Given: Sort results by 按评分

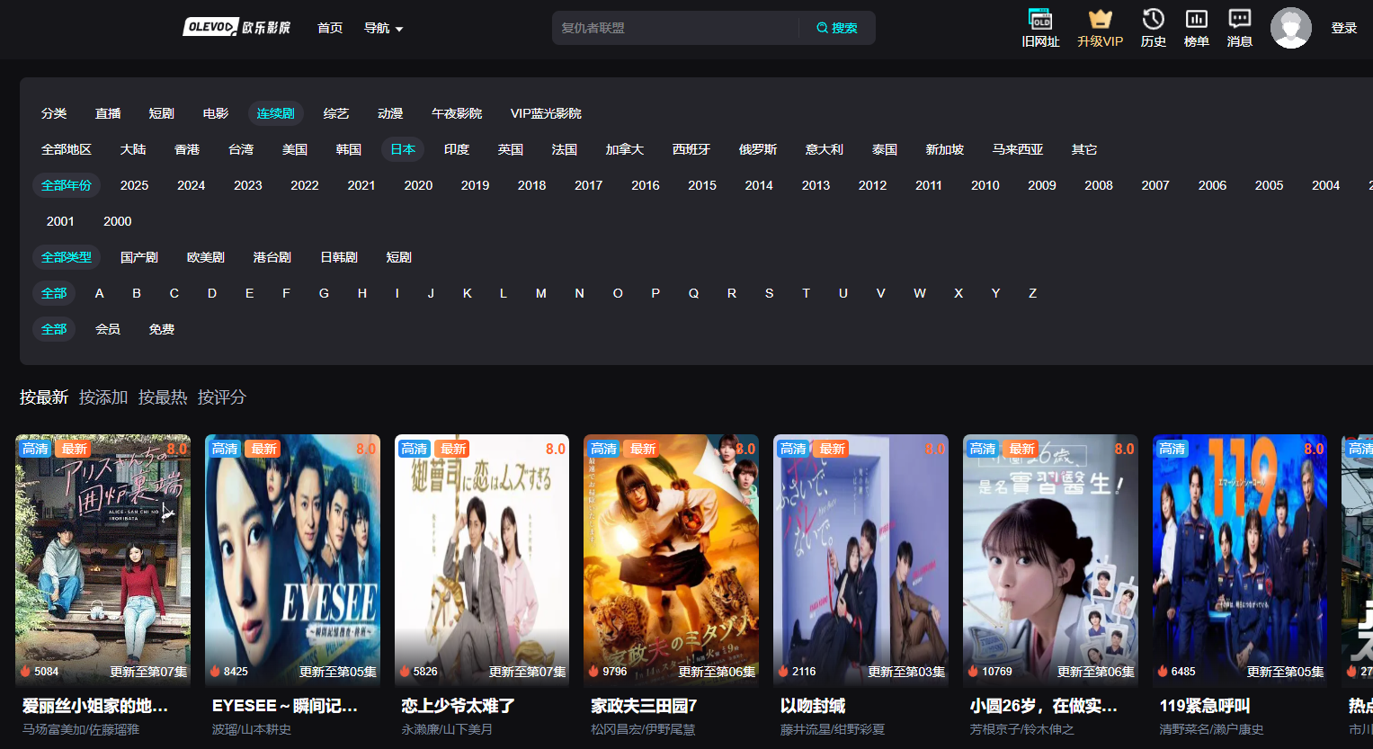Looking at the screenshot, I should (x=222, y=397).
